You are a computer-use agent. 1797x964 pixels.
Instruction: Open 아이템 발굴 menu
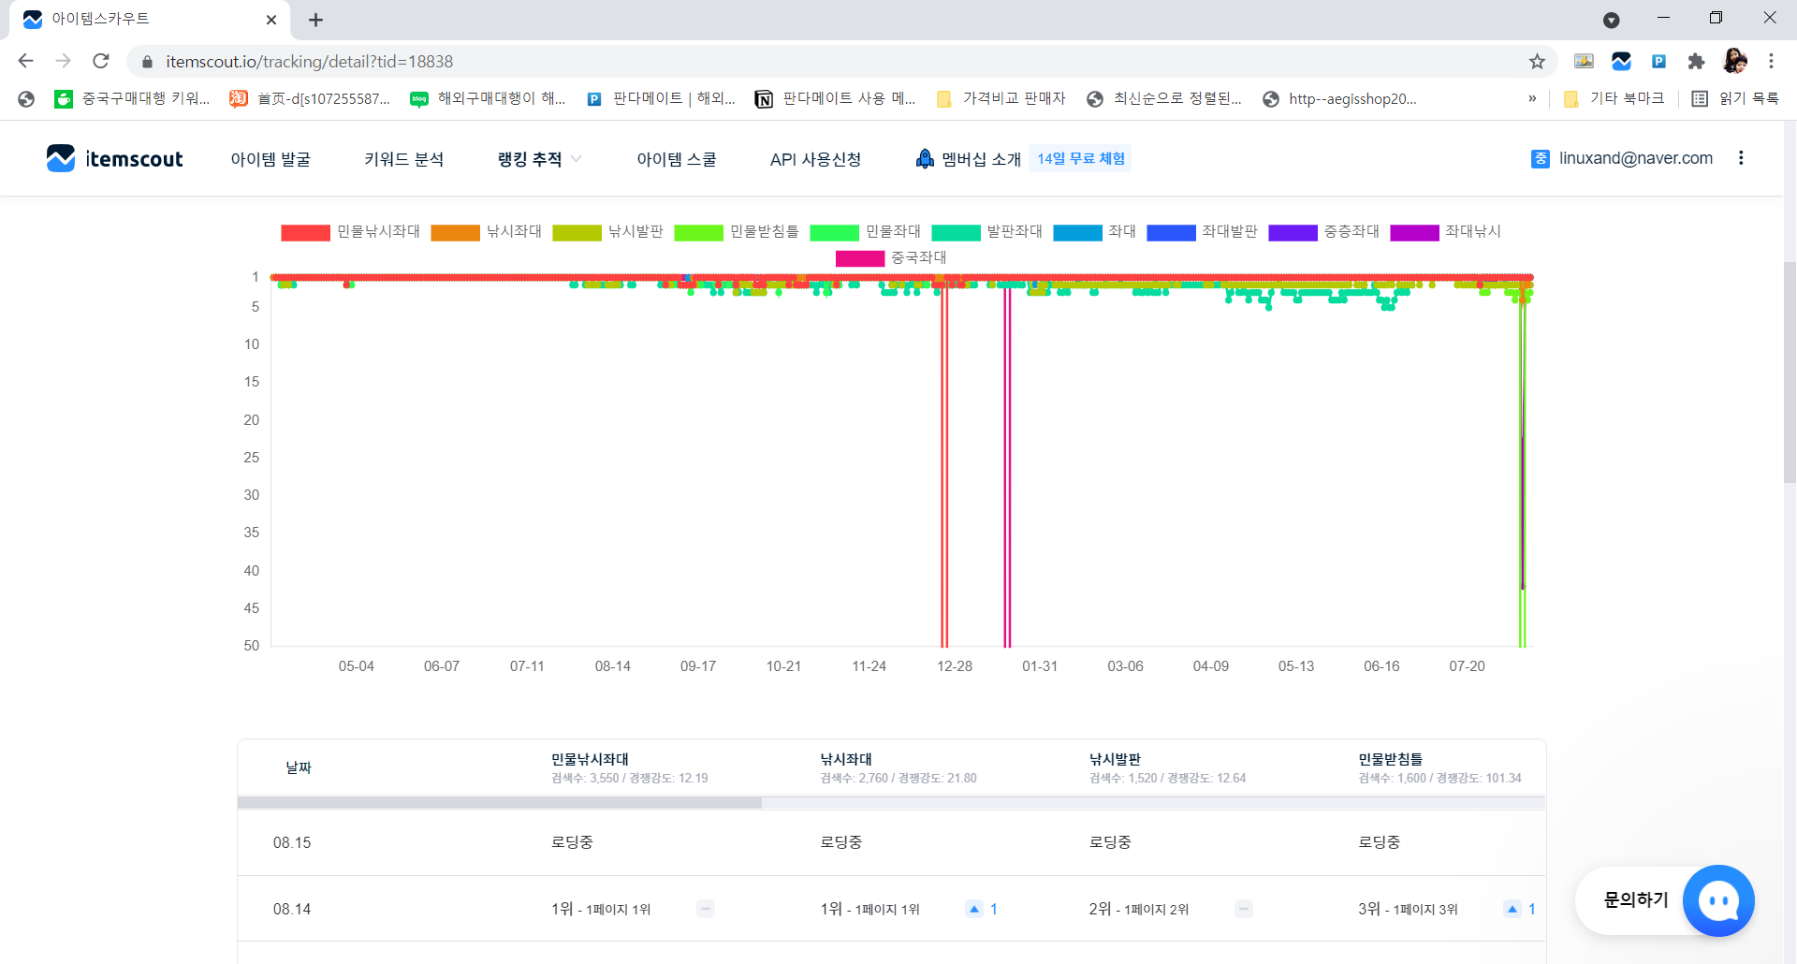click(x=270, y=159)
